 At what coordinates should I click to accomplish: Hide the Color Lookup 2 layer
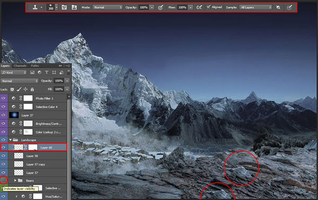(4, 132)
